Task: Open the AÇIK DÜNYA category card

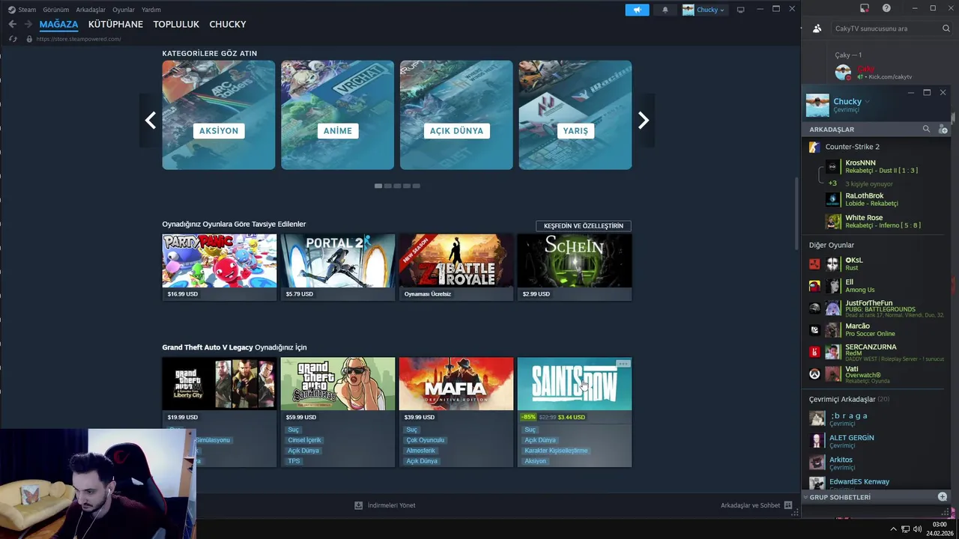Action: [456, 115]
